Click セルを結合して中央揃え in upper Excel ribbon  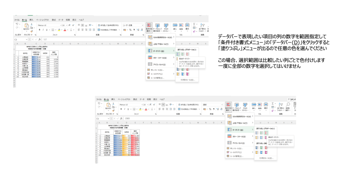click(108, 30)
